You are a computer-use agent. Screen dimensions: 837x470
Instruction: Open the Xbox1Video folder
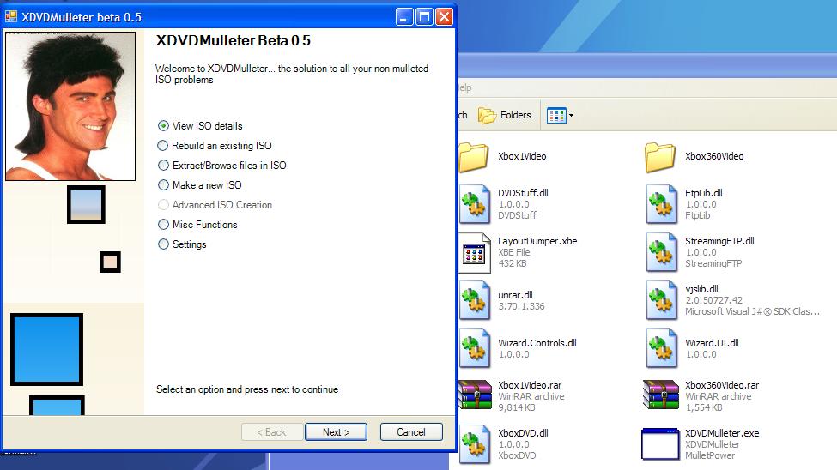pyautogui.click(x=474, y=157)
